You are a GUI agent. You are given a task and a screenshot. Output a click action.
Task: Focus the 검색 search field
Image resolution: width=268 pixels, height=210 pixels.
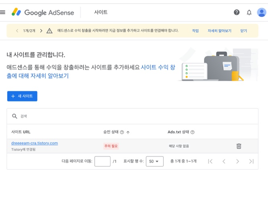132,116
